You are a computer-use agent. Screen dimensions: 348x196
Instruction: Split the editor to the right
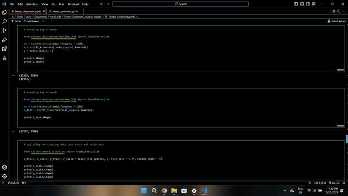(x=339, y=11)
